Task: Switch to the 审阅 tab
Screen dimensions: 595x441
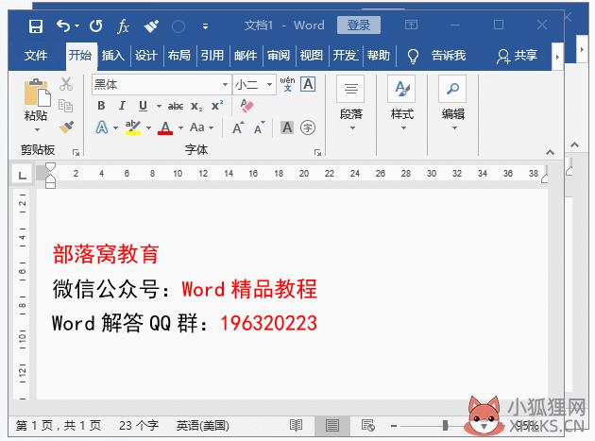Action: pos(279,56)
